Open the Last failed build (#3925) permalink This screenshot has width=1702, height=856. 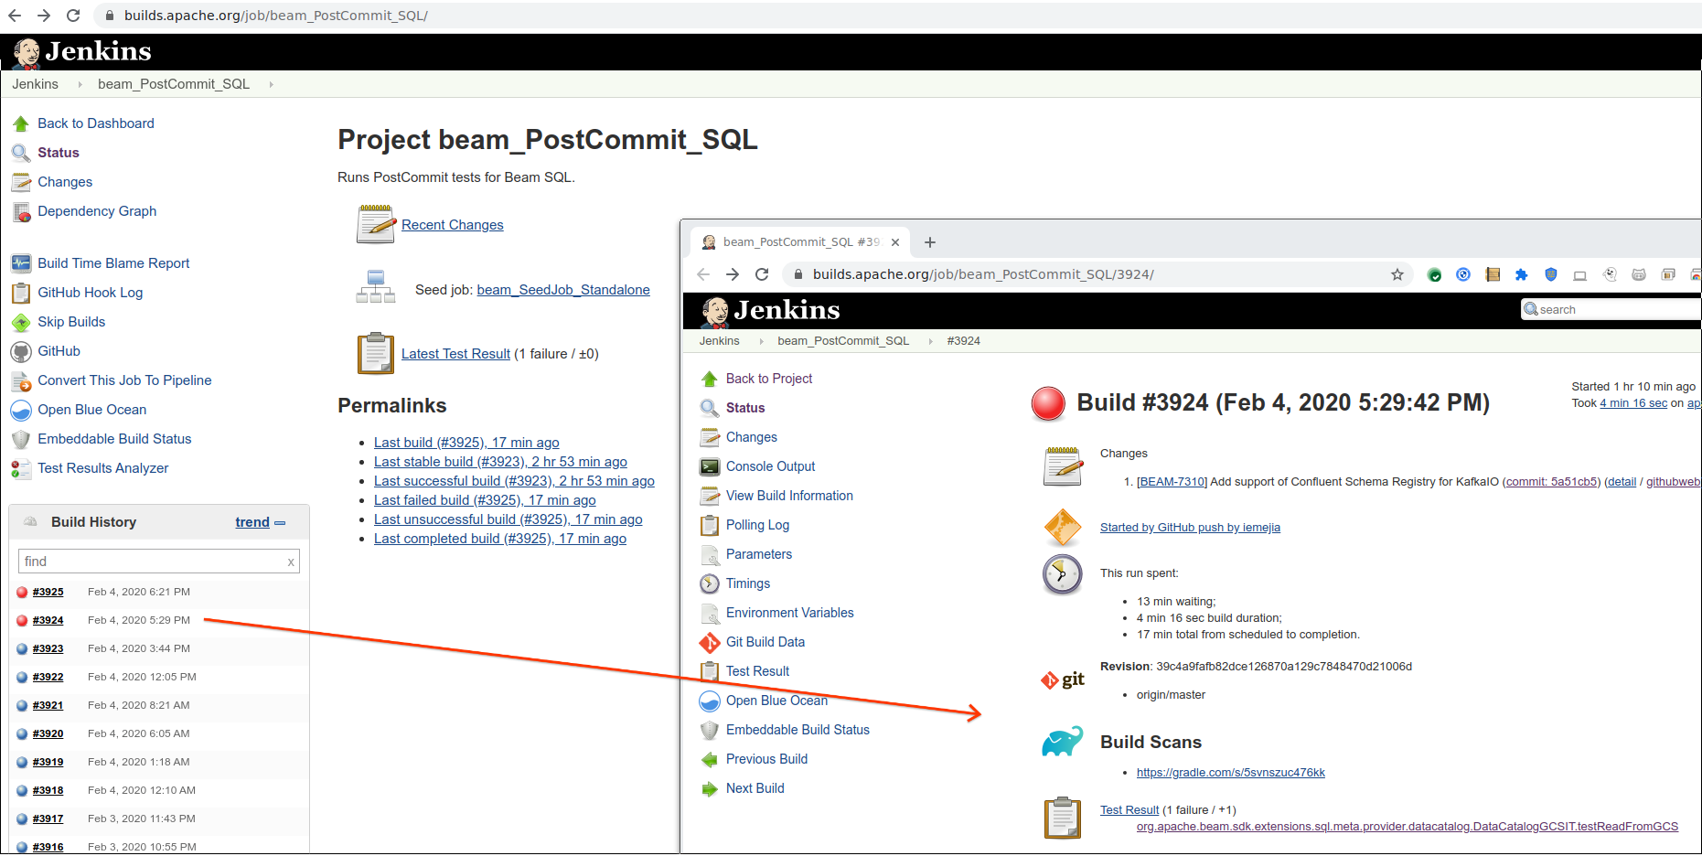485,500
